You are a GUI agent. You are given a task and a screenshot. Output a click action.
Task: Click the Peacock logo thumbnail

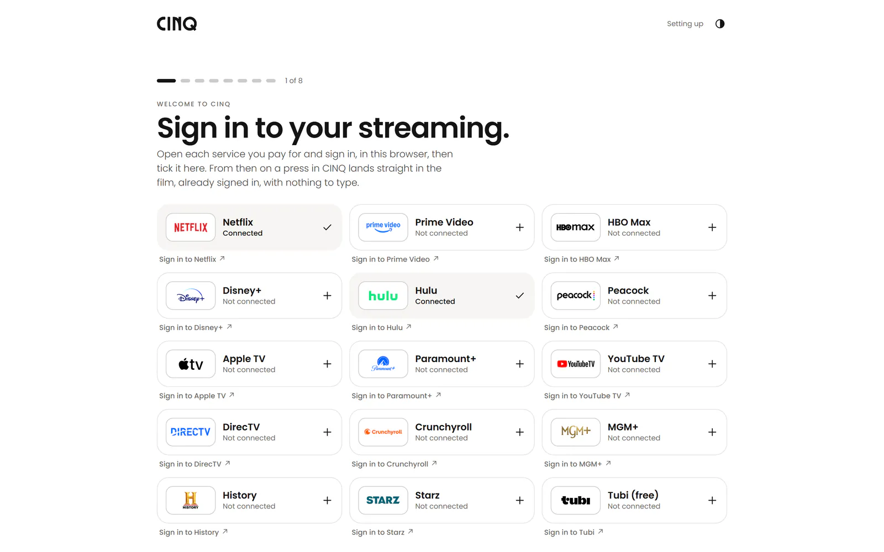coord(576,296)
